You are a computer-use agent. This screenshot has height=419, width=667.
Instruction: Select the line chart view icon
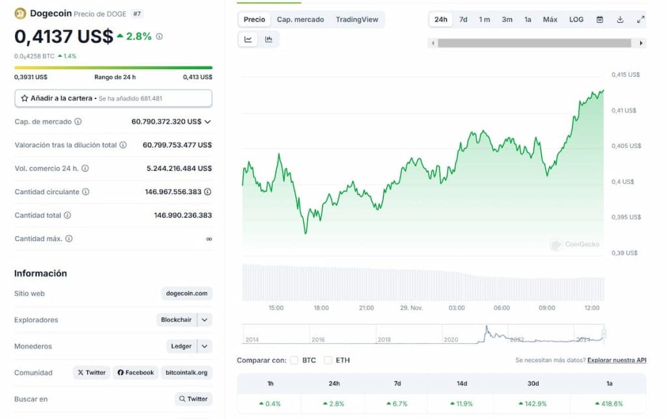coord(248,39)
